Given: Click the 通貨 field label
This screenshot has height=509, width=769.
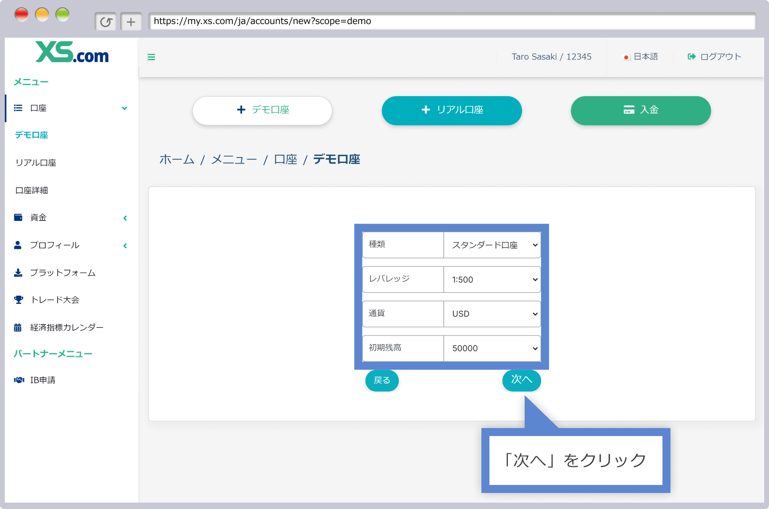Looking at the screenshot, I should (377, 313).
